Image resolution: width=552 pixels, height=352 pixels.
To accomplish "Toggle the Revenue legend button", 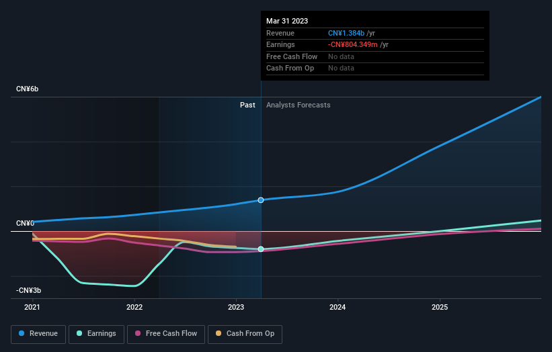I will tap(38, 334).
